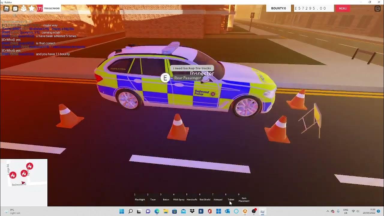The image size is (384, 216).
Task: Select Item Placement in hotbar
Action: tap(244, 198)
